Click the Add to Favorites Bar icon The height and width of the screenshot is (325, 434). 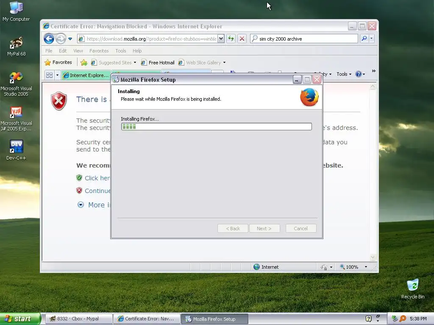[84, 63]
